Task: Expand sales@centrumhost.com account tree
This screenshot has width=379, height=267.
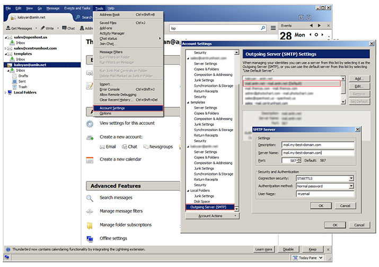Action: [x=5, y=48]
